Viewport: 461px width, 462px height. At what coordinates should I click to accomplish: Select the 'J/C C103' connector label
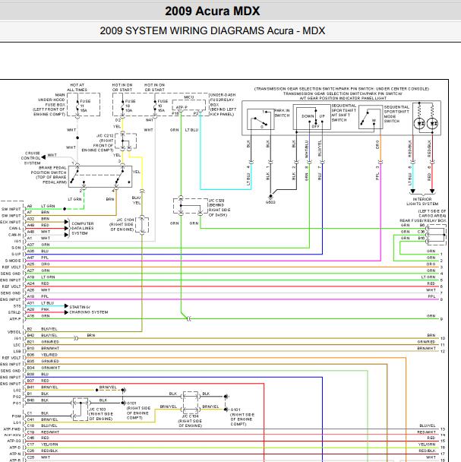click(101, 414)
